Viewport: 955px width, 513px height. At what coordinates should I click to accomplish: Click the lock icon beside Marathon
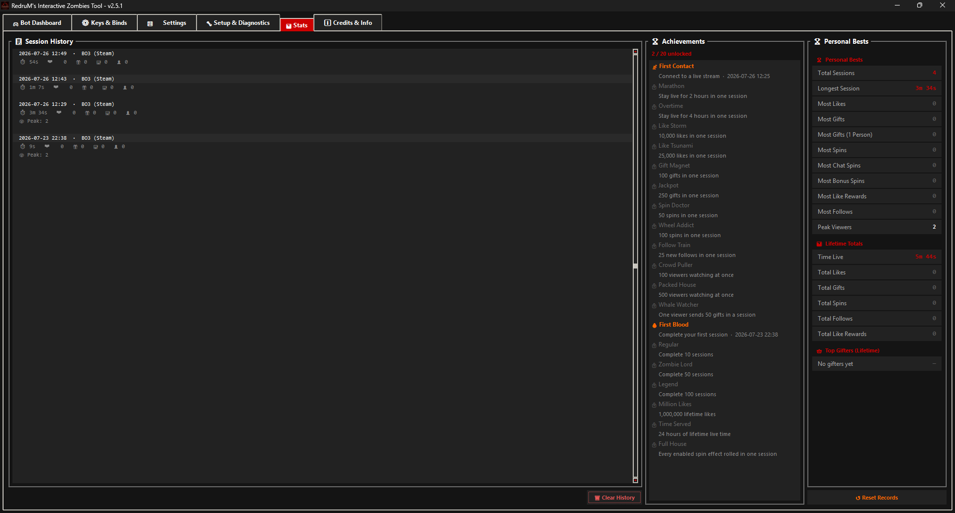pyautogui.click(x=654, y=86)
